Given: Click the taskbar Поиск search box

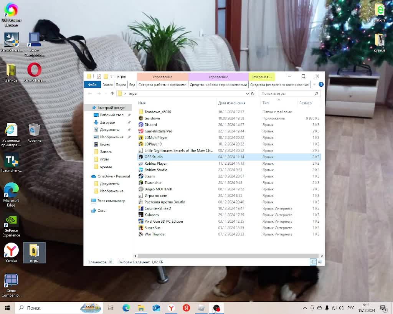Looking at the screenshot, I should 59,308.
